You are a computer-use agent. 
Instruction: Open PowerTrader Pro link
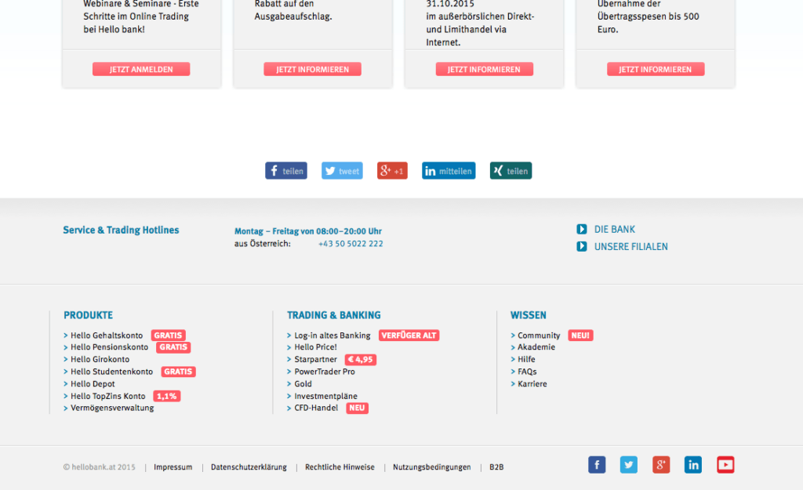click(x=324, y=372)
